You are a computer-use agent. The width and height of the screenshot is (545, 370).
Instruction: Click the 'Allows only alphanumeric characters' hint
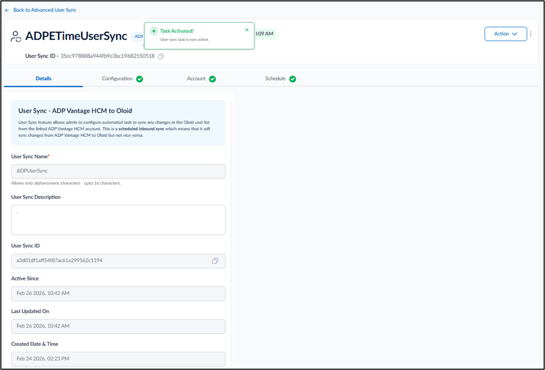tap(66, 183)
